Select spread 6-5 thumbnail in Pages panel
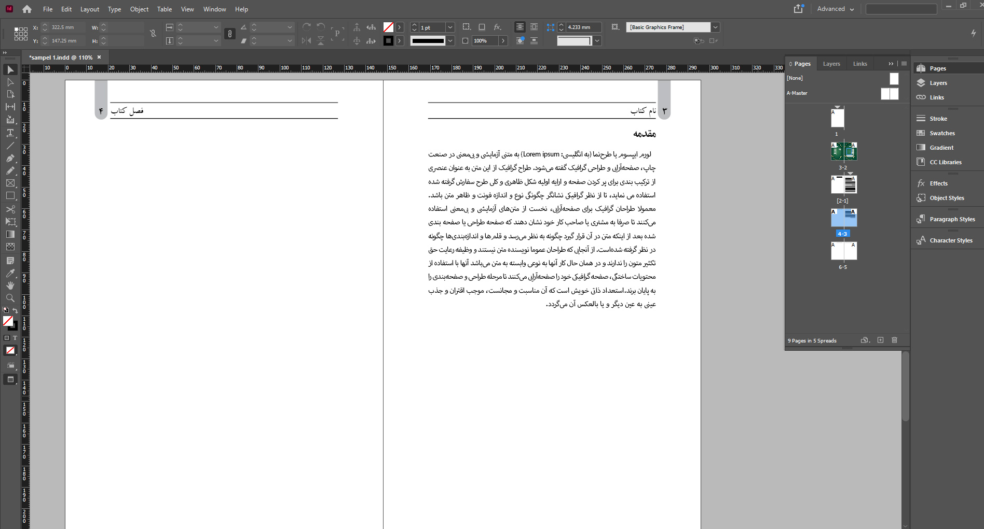The width and height of the screenshot is (984, 529). point(843,251)
